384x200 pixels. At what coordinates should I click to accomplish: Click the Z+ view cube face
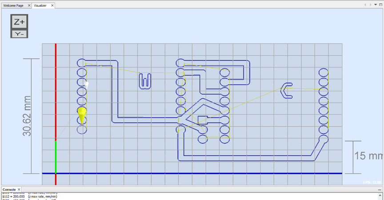(19, 22)
